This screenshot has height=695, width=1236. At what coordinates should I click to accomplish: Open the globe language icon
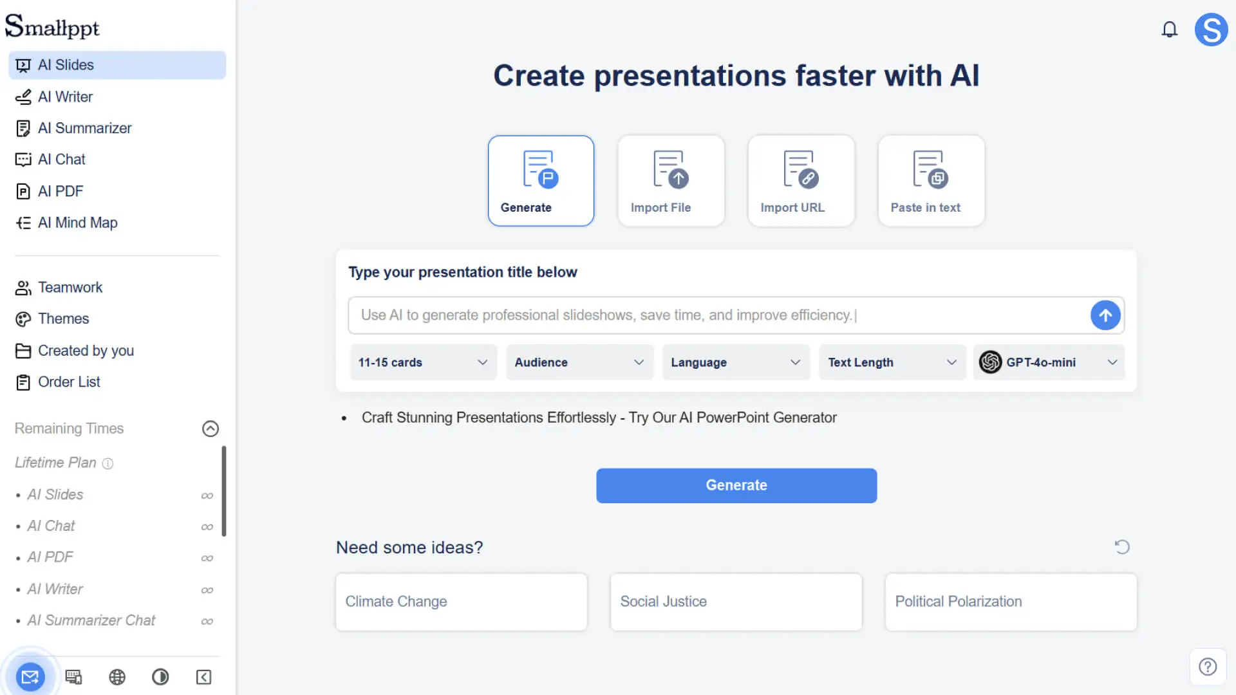point(117,677)
